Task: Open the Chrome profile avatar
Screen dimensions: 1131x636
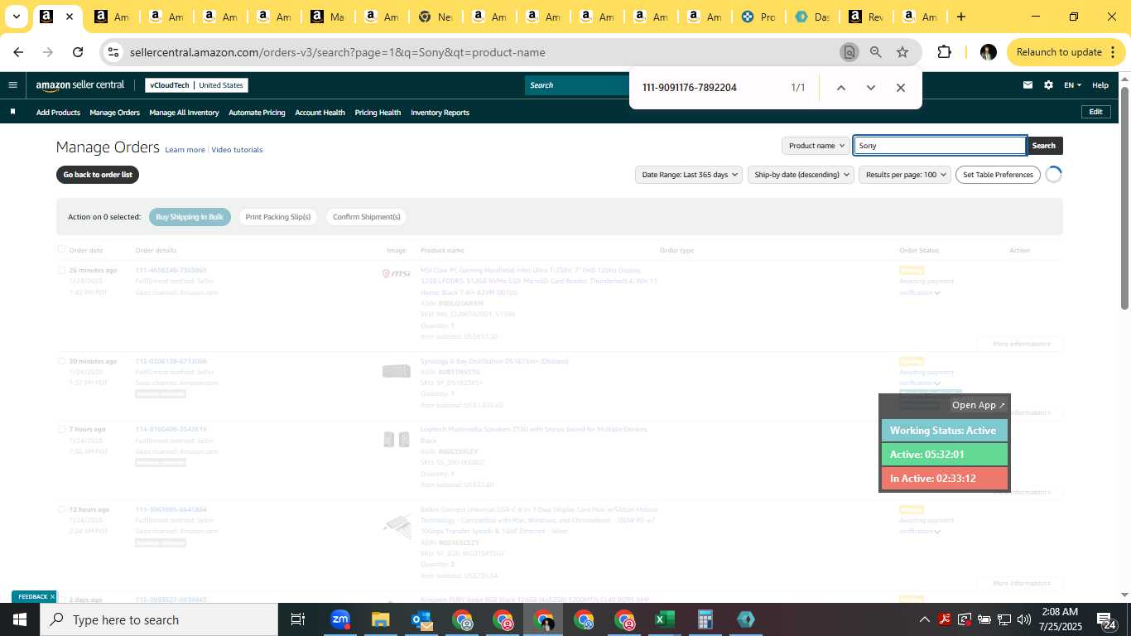Action: (988, 52)
